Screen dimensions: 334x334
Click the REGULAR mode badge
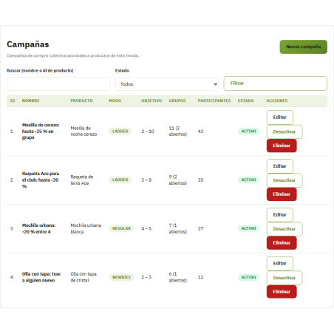point(121,228)
